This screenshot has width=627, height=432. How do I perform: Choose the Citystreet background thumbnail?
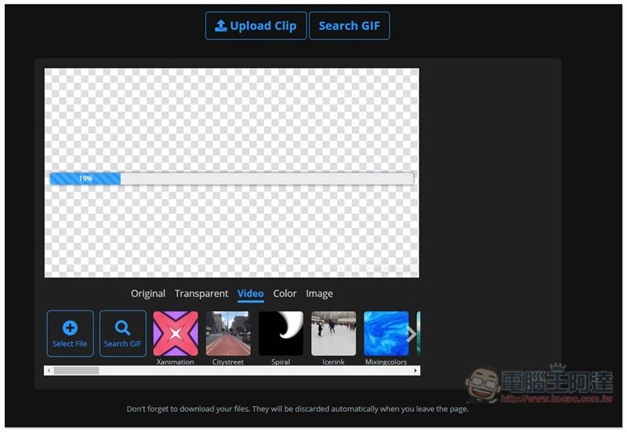click(228, 333)
